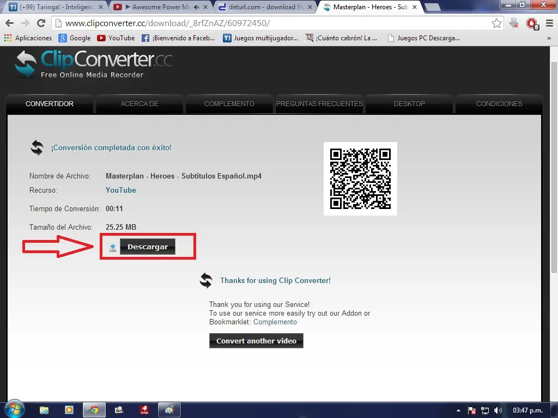Bookmark this page with star icon
This screenshot has height=418, width=558.
point(496,23)
